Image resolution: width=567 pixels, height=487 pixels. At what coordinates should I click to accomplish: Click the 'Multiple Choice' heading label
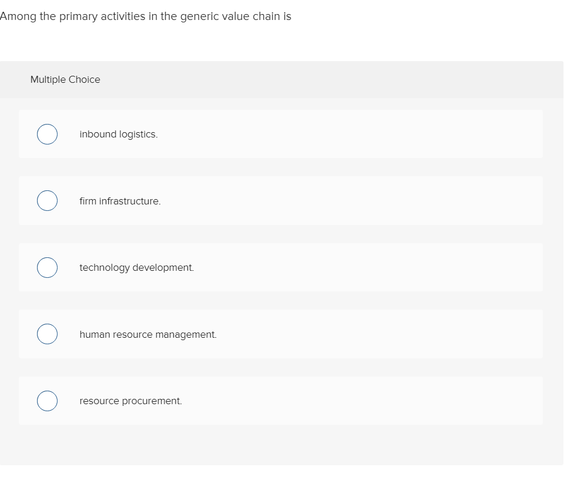[x=65, y=79]
